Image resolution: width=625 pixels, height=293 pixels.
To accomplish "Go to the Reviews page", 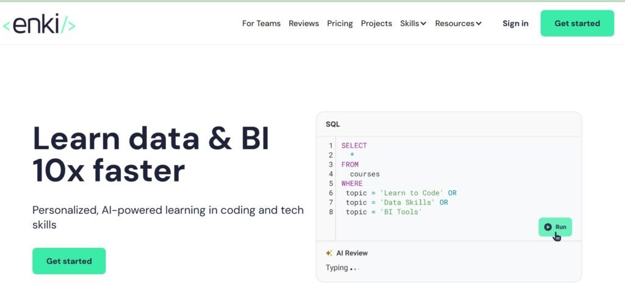I will (304, 24).
